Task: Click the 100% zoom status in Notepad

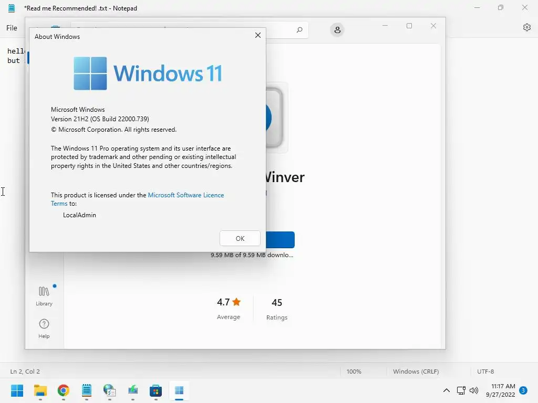Action: coord(354,372)
